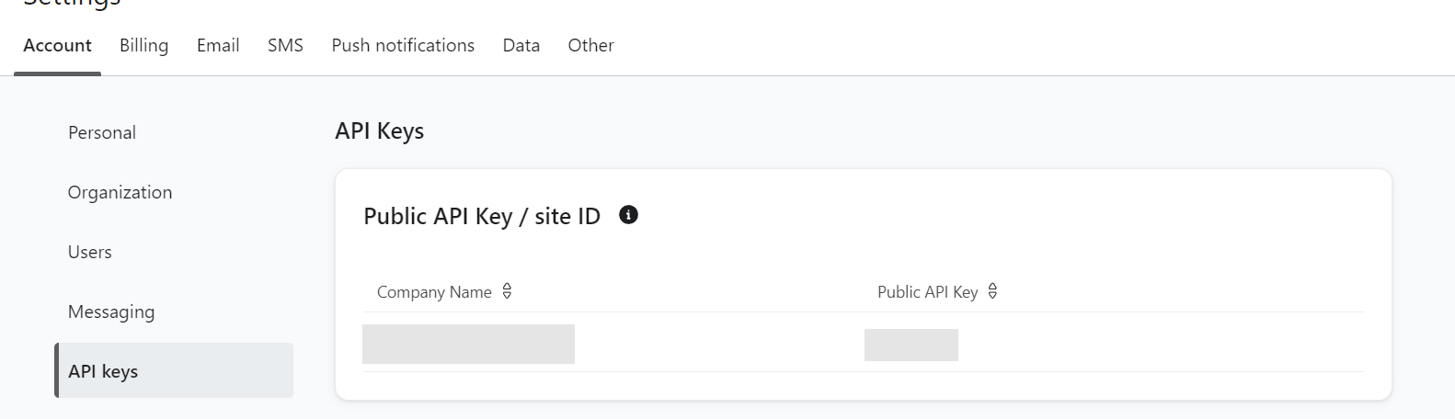Viewport: 1455px width, 419px height.
Task: Sort using the Company Name arrows icon
Action: pos(507,291)
